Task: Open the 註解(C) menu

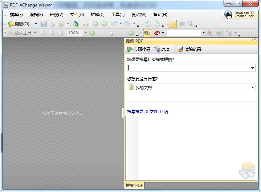Action: click(98, 15)
